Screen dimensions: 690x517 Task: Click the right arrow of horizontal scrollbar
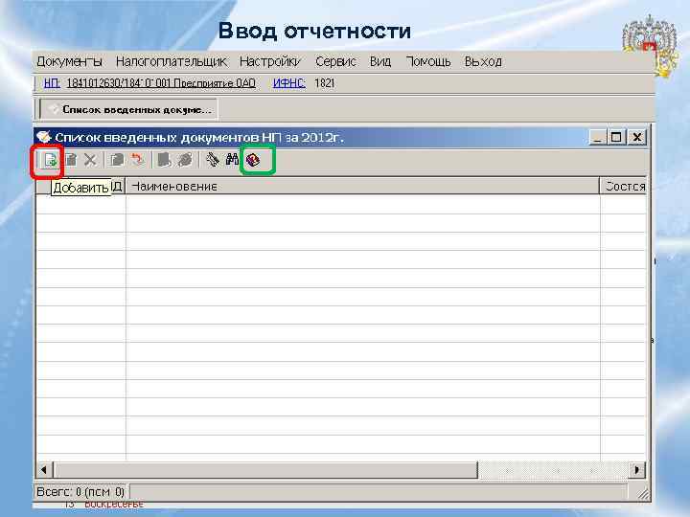[636, 469]
